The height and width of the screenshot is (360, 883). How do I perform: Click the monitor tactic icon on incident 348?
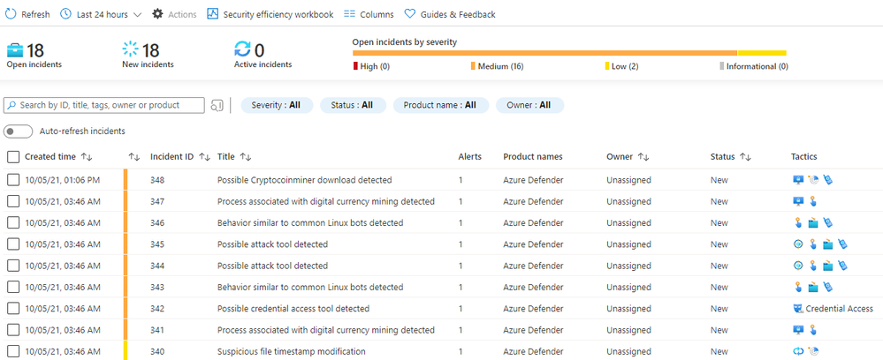[x=798, y=180]
